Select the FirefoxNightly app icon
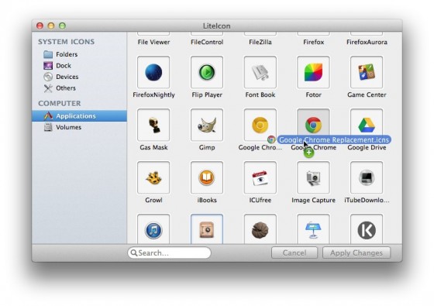The width and height of the screenshot is (434, 306). click(153, 72)
